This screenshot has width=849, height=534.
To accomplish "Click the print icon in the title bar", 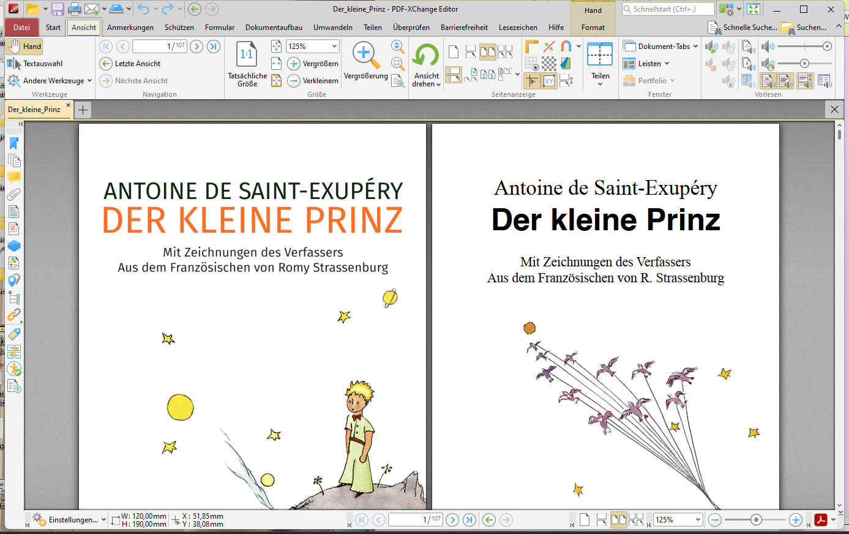I will [x=75, y=9].
